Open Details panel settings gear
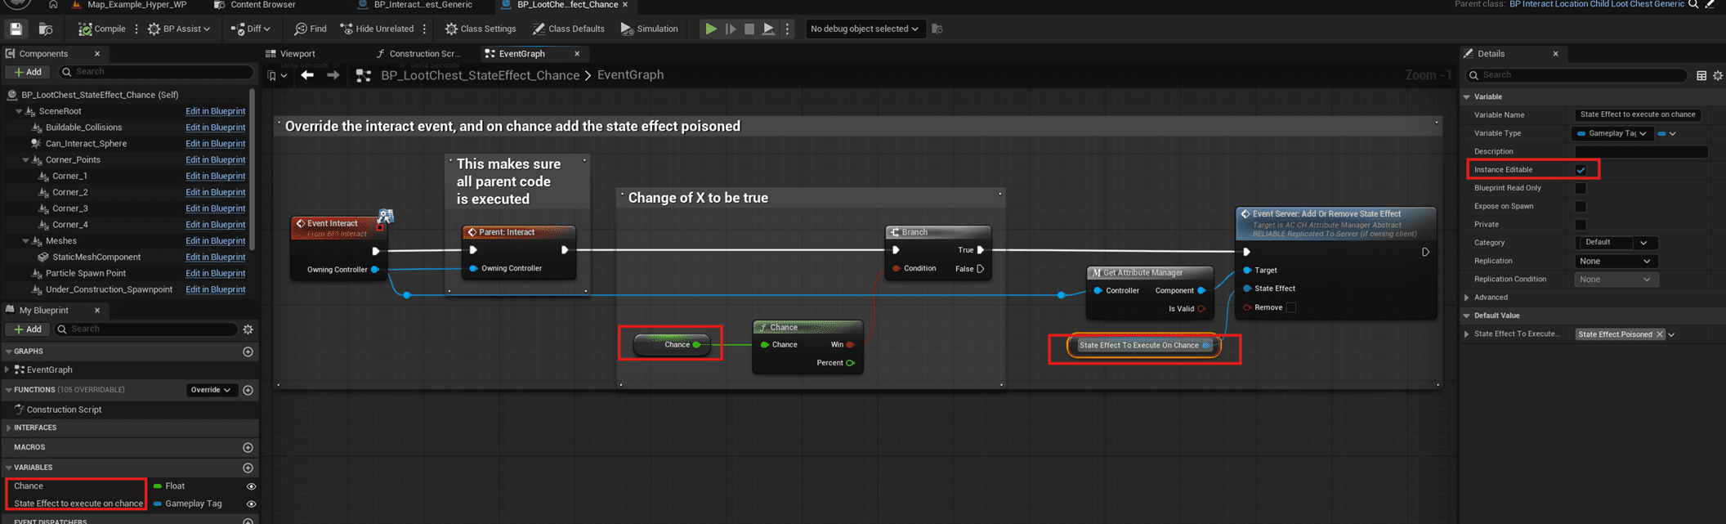The width and height of the screenshot is (1726, 524). tap(1718, 75)
